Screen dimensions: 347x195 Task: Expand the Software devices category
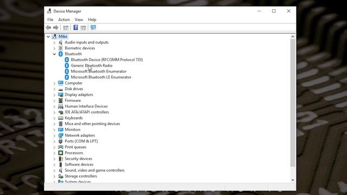click(x=54, y=165)
